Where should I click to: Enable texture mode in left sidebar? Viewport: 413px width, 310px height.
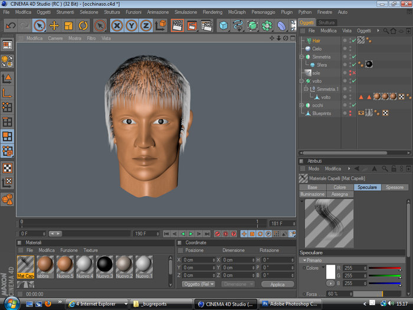pyautogui.click(x=7, y=168)
